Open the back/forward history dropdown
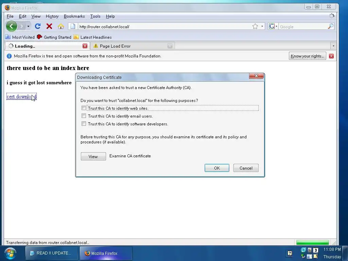348x261 pixels. tap(28, 27)
